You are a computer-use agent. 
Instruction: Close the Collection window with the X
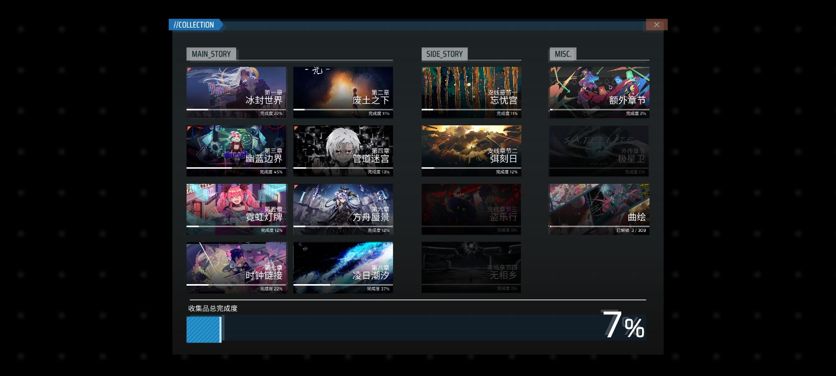tap(656, 25)
